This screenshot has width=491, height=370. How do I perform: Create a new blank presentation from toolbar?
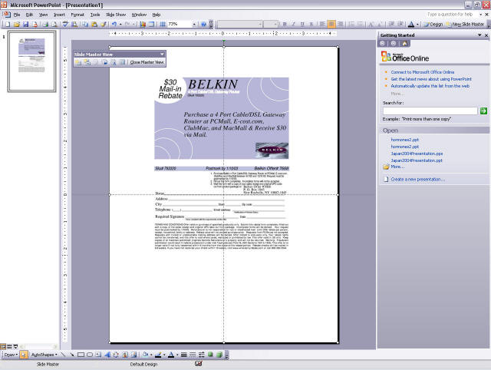(x=8, y=24)
